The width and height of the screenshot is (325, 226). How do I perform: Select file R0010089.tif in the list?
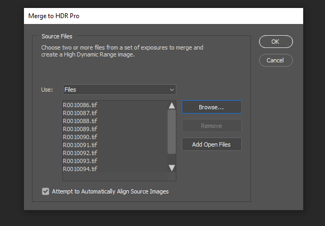[80, 129]
